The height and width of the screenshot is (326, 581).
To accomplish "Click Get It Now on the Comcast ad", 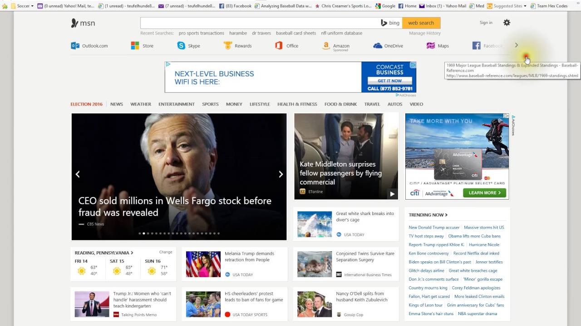I will [389, 81].
